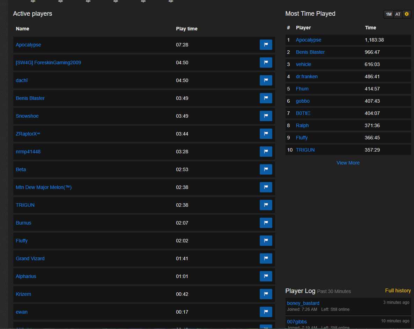
Task: Open dachī player profile
Action: click(22, 80)
